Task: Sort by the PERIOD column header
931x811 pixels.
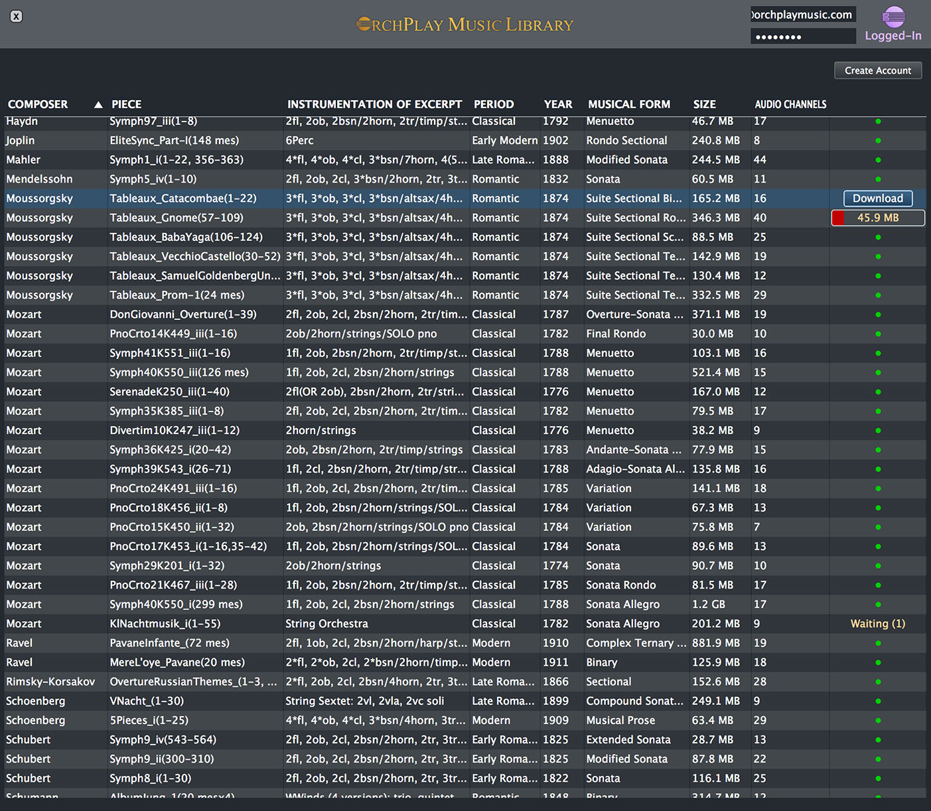Action: click(493, 105)
